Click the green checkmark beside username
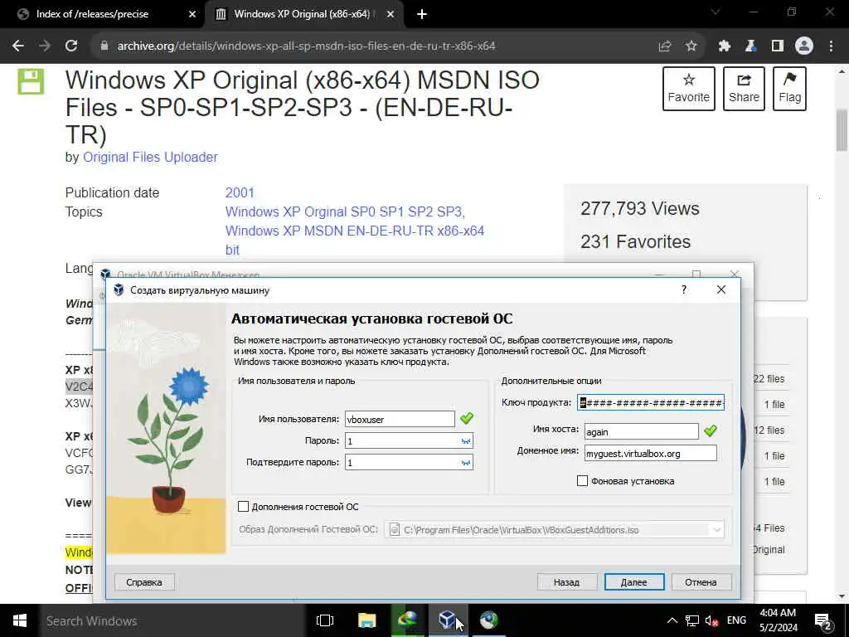 466,418
